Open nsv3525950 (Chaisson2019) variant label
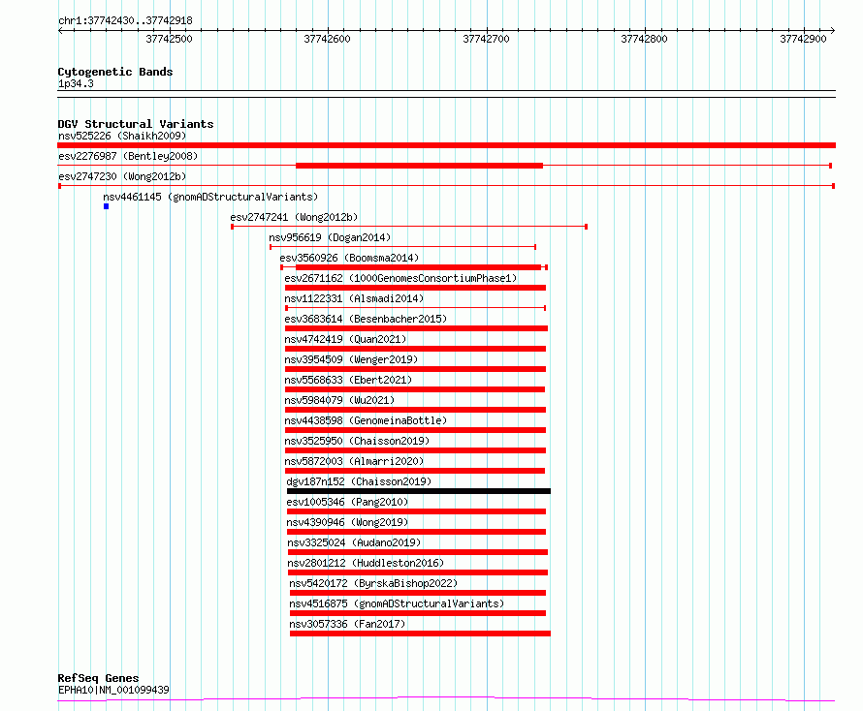 coord(357,441)
